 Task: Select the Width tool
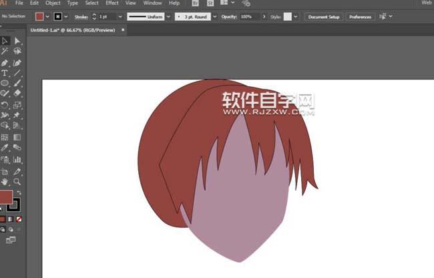point(5,115)
